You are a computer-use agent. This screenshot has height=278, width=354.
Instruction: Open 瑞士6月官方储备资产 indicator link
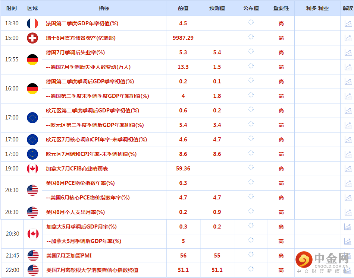coord(81,38)
